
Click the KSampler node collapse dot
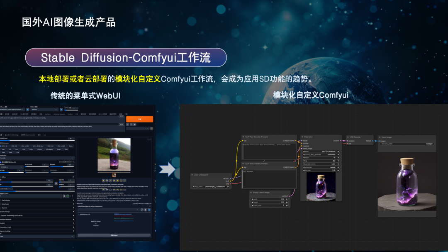302,137
